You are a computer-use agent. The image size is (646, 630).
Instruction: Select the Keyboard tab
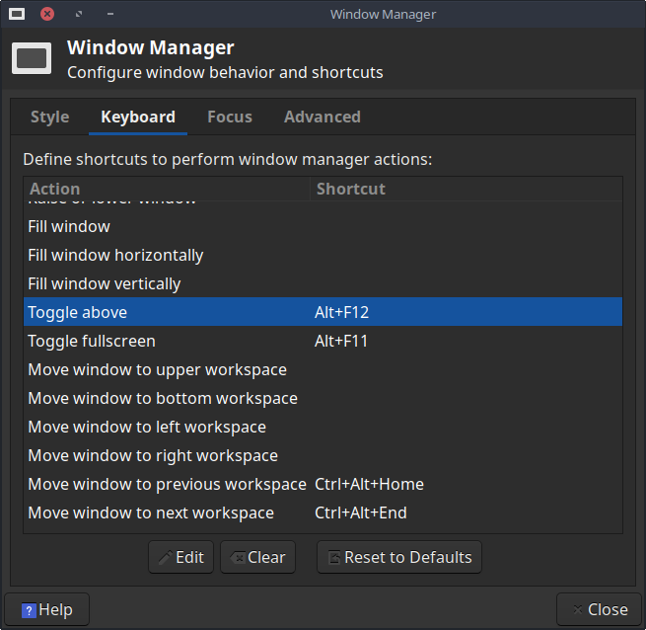coord(138,117)
